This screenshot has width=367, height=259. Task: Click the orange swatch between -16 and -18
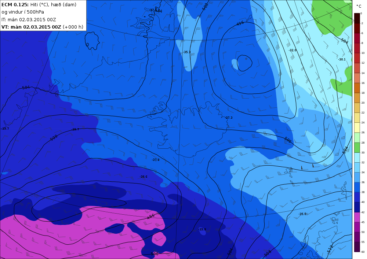(x=357, y=88)
